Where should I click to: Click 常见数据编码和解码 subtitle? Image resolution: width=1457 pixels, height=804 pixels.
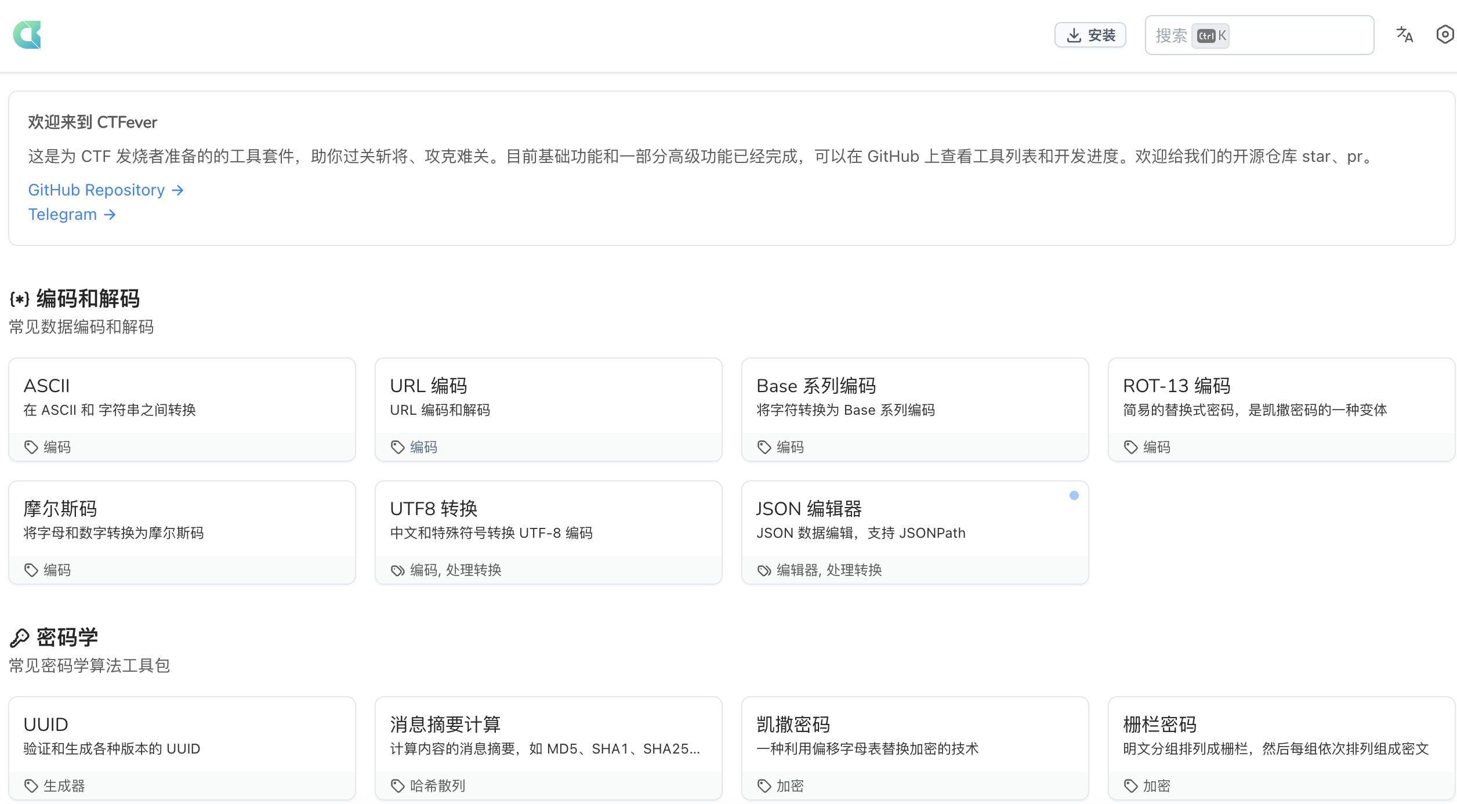click(81, 327)
